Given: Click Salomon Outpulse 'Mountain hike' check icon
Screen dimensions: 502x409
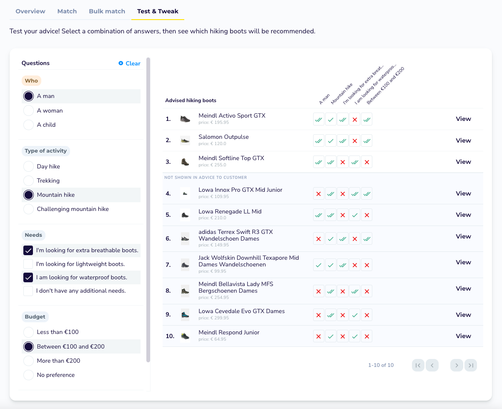Looking at the screenshot, I should 331,141.
